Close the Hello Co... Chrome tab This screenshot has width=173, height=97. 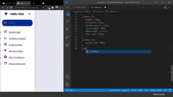point(29,3)
